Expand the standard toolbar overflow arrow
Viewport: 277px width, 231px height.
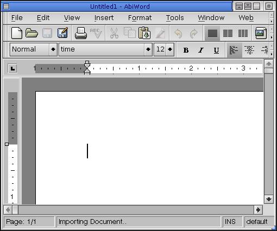click(272, 37)
